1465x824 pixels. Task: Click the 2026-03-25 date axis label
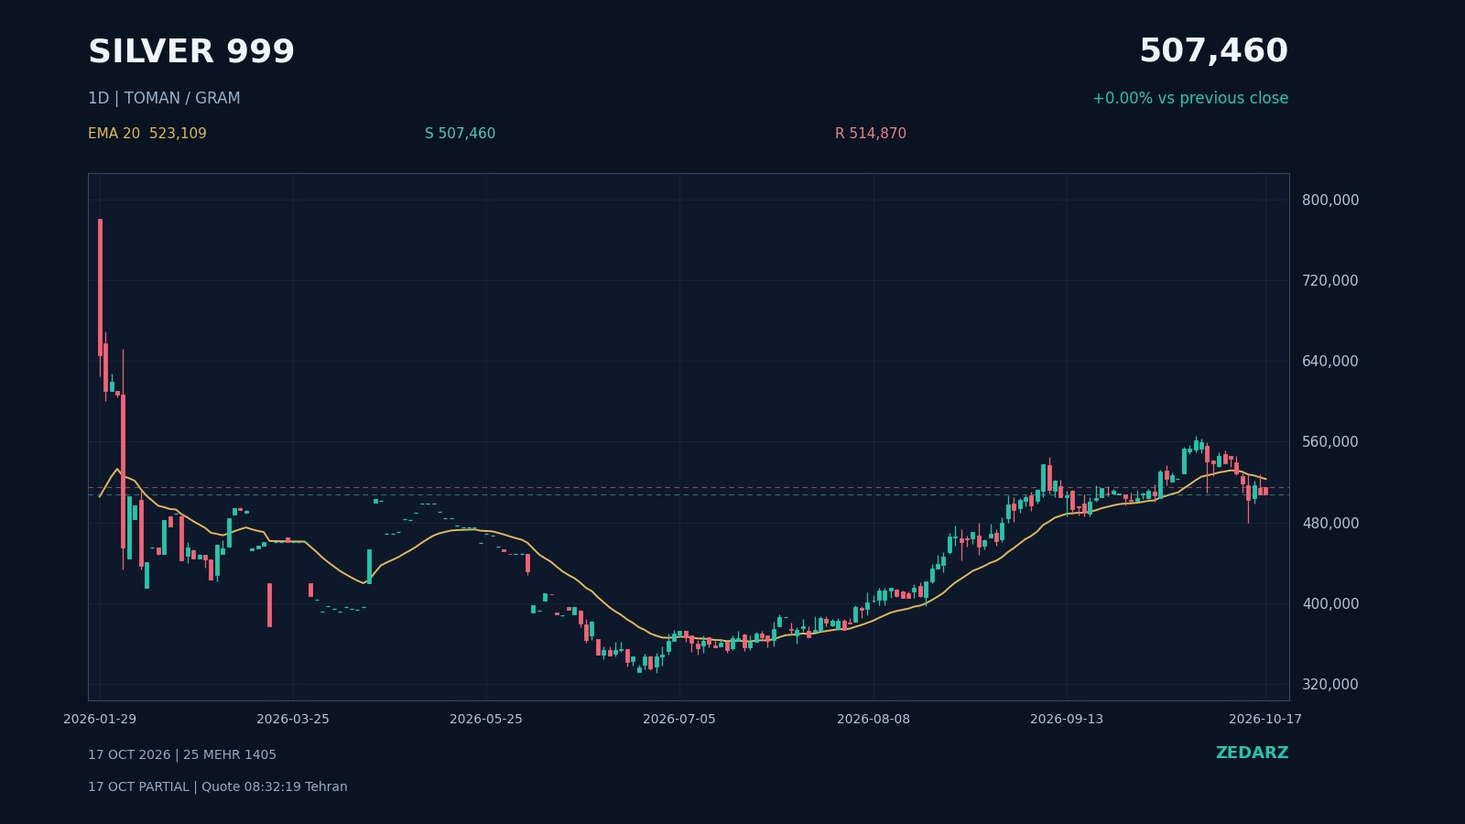[293, 720]
